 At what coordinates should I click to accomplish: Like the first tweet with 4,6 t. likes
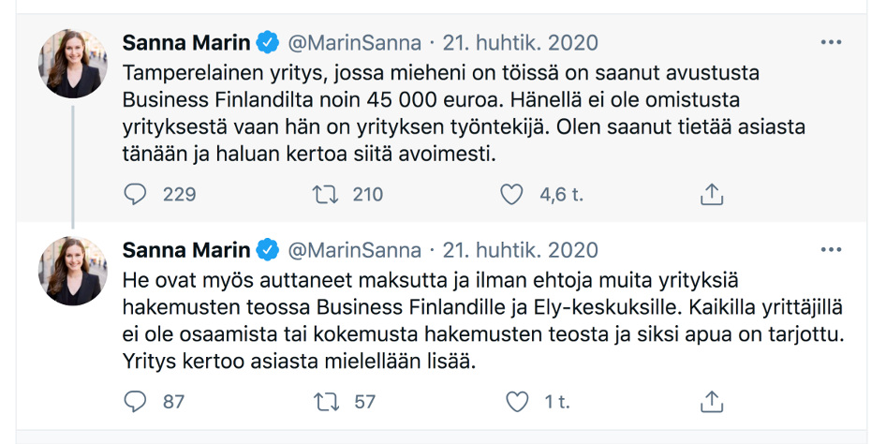pos(511,194)
